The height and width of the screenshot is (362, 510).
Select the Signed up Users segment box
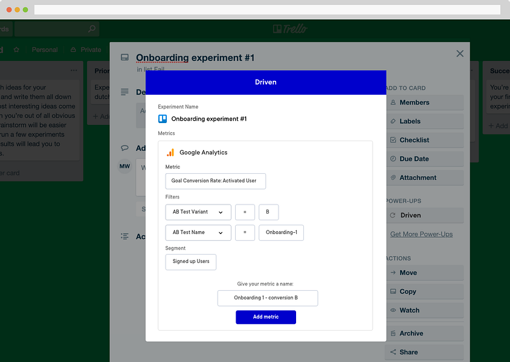tap(190, 262)
